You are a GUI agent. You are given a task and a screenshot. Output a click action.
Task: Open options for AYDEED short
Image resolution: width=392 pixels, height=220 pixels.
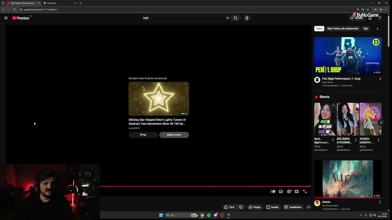378,140
